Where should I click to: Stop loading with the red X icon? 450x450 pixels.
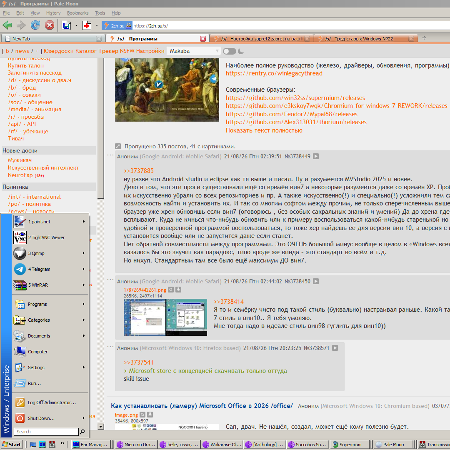(x=49, y=25)
